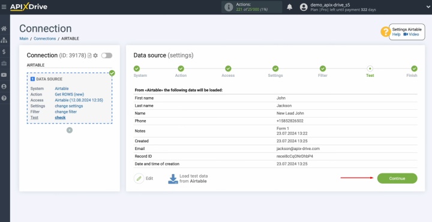Screen dimensions: 432x222
Task: Open the Actions info icon
Action: [229, 7]
